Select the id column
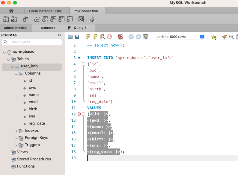Viewport: 238px width, 175px height. click(x=30, y=80)
